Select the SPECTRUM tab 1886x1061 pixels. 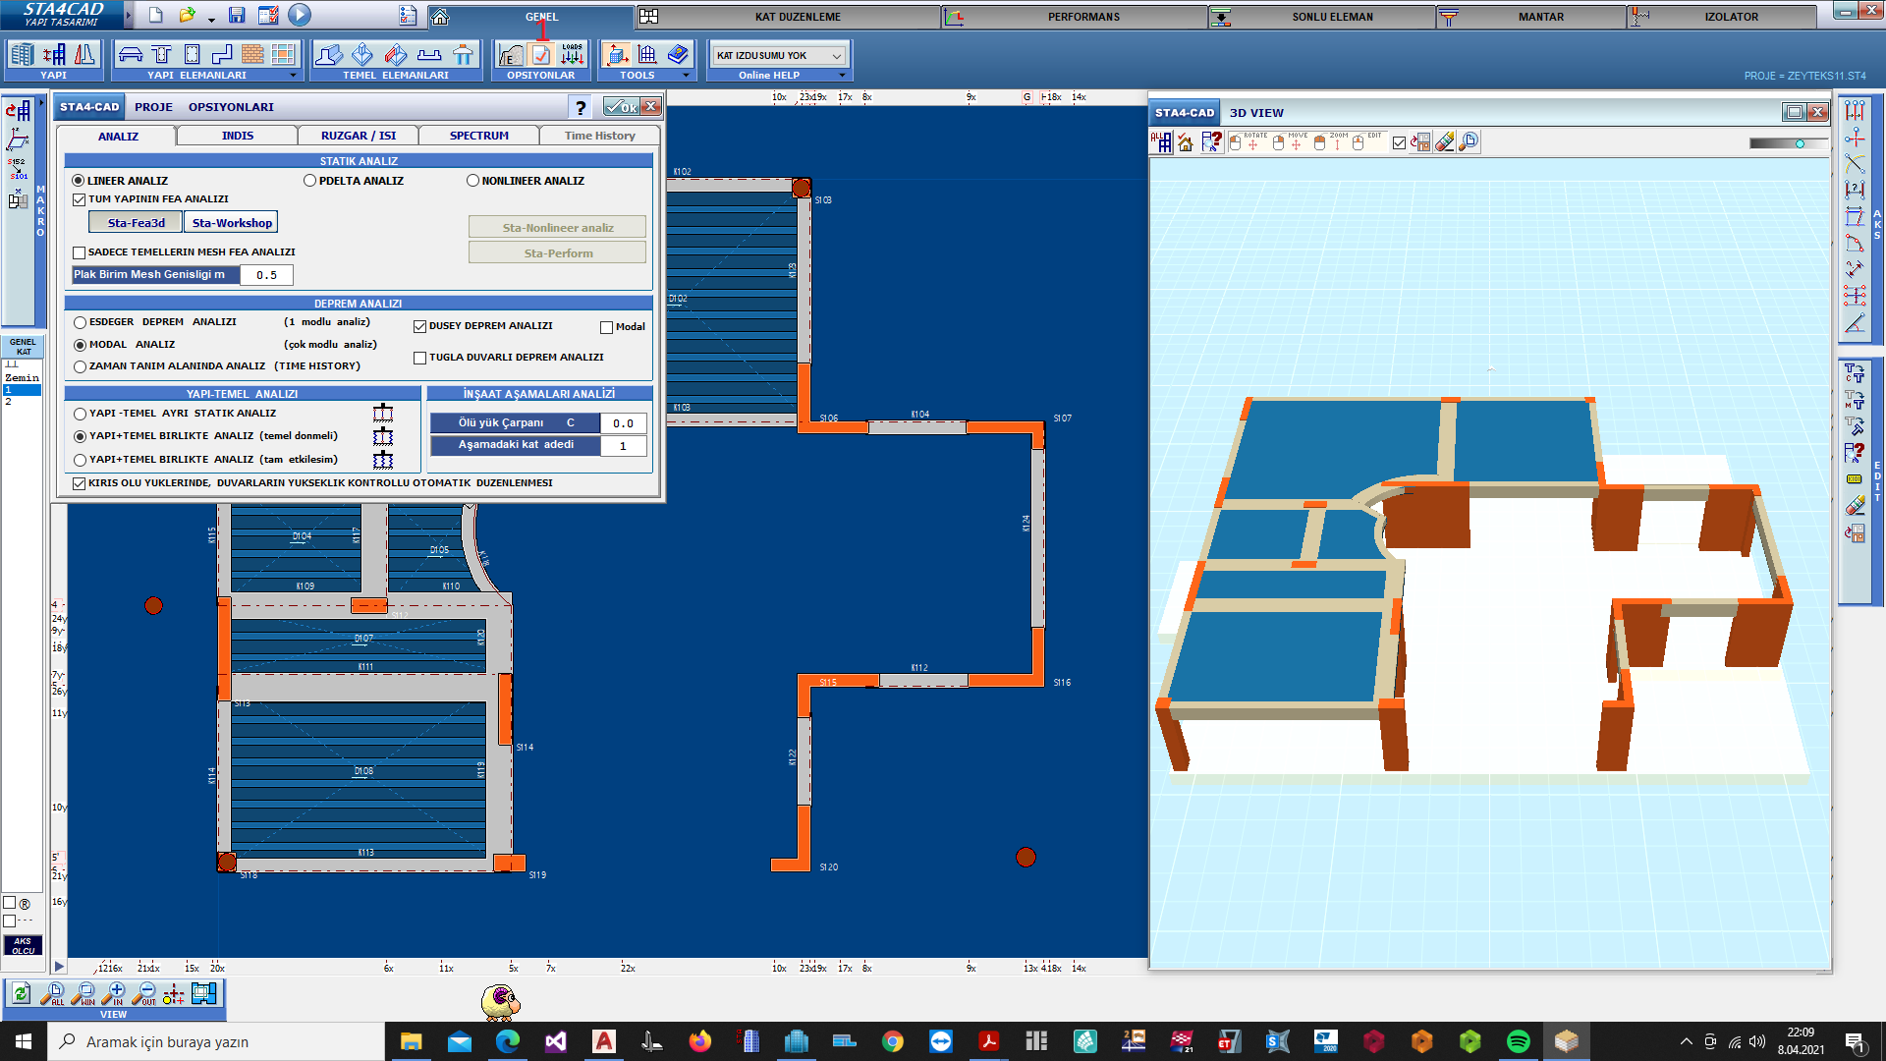tap(478, 135)
